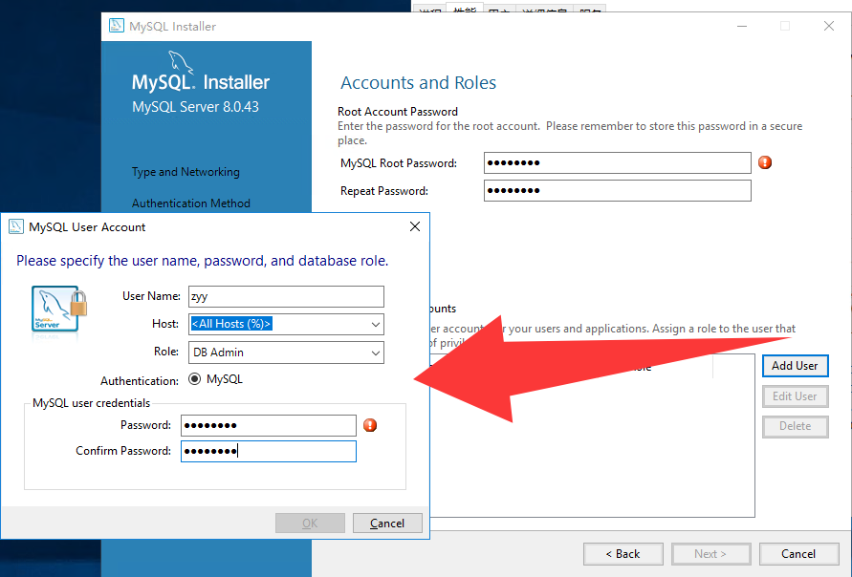Screen dimensions: 852x577
Task: Close the MySQL Installer window
Action: (x=829, y=26)
